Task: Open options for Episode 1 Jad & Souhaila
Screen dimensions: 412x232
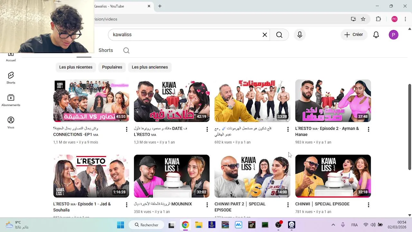Action: pyautogui.click(x=126, y=205)
